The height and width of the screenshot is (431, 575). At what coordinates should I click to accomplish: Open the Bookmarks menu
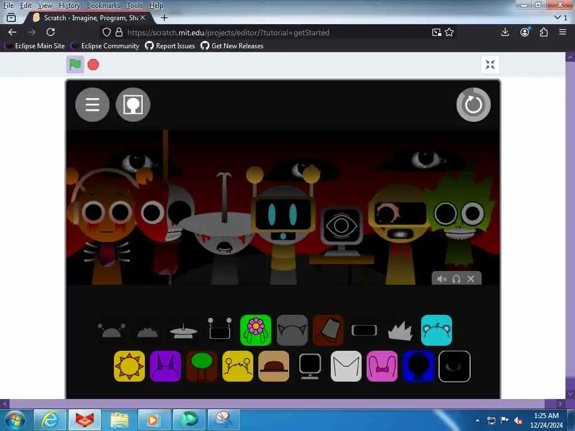pos(103,6)
